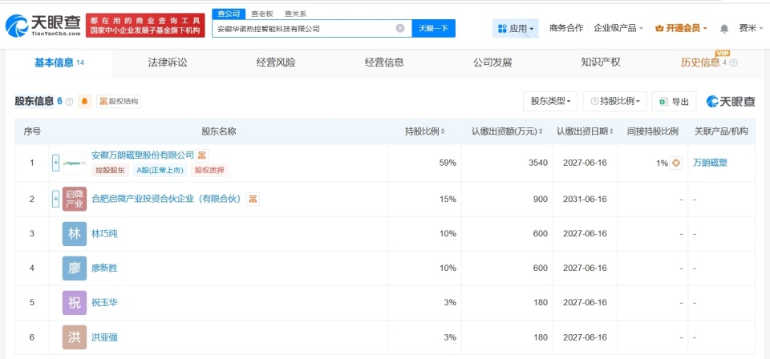This screenshot has height=359, width=770.
Task: Click the company name search input field
Action: click(x=305, y=28)
